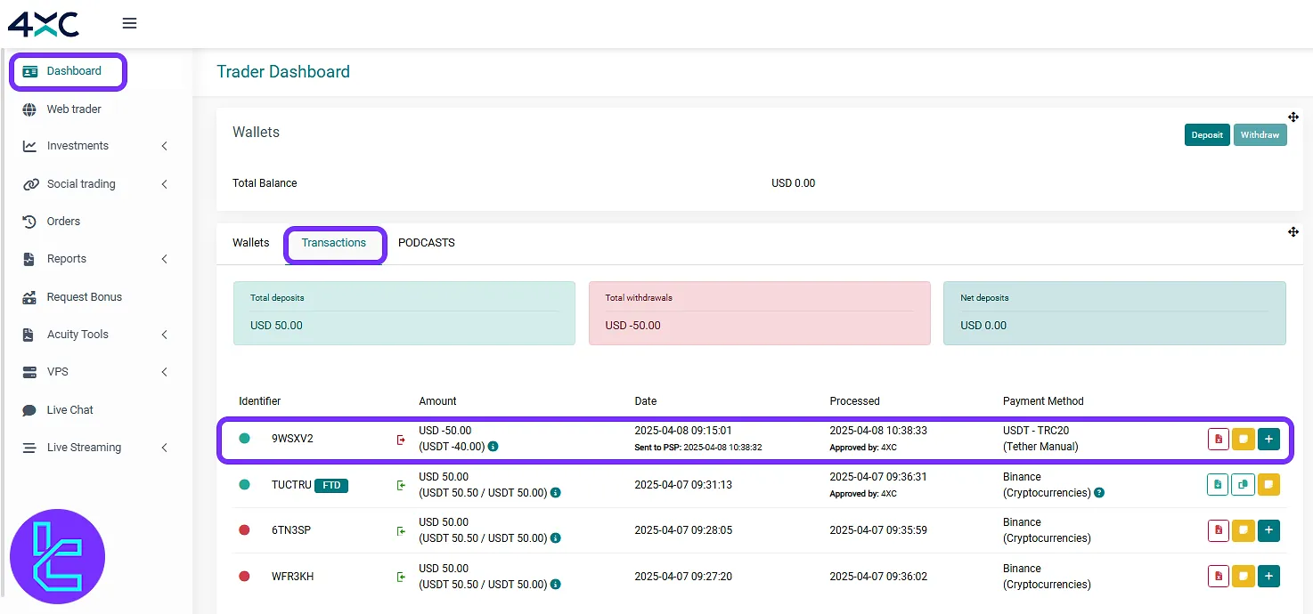1313x614 pixels.
Task: Click the Acuity Tools file icon
Action: (30, 335)
